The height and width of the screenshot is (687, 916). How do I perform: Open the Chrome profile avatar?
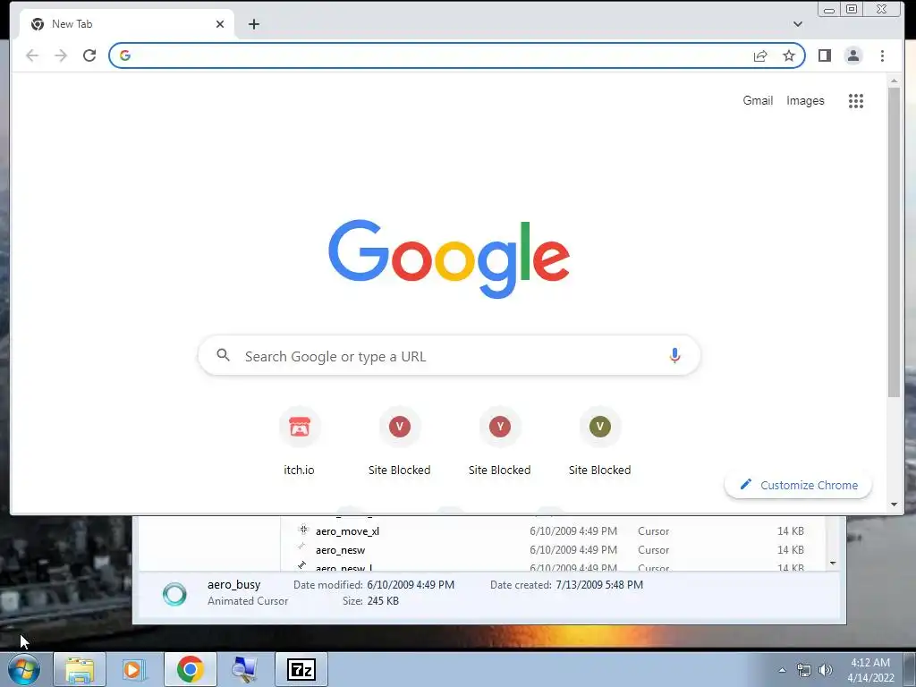click(852, 55)
